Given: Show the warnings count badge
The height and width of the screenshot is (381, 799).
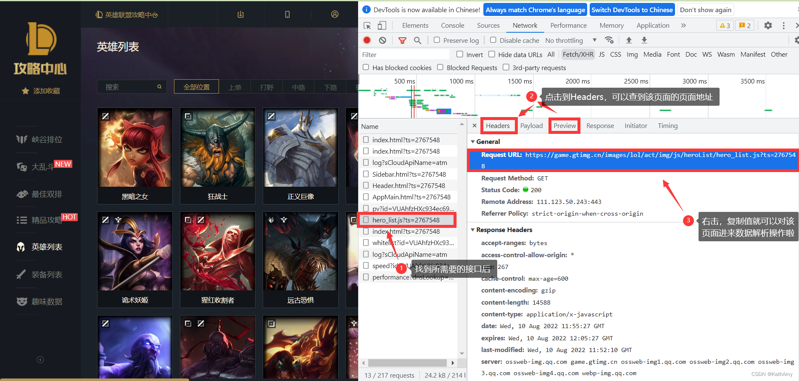Looking at the screenshot, I should [x=725, y=26].
